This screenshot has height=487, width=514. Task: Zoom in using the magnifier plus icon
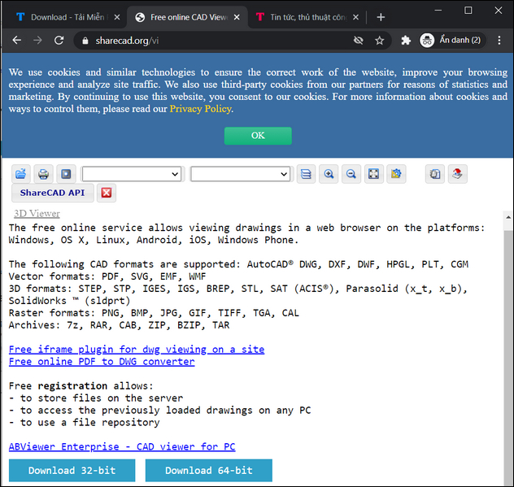tap(329, 174)
